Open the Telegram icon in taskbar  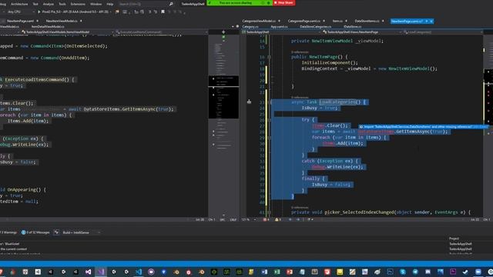(415, 272)
